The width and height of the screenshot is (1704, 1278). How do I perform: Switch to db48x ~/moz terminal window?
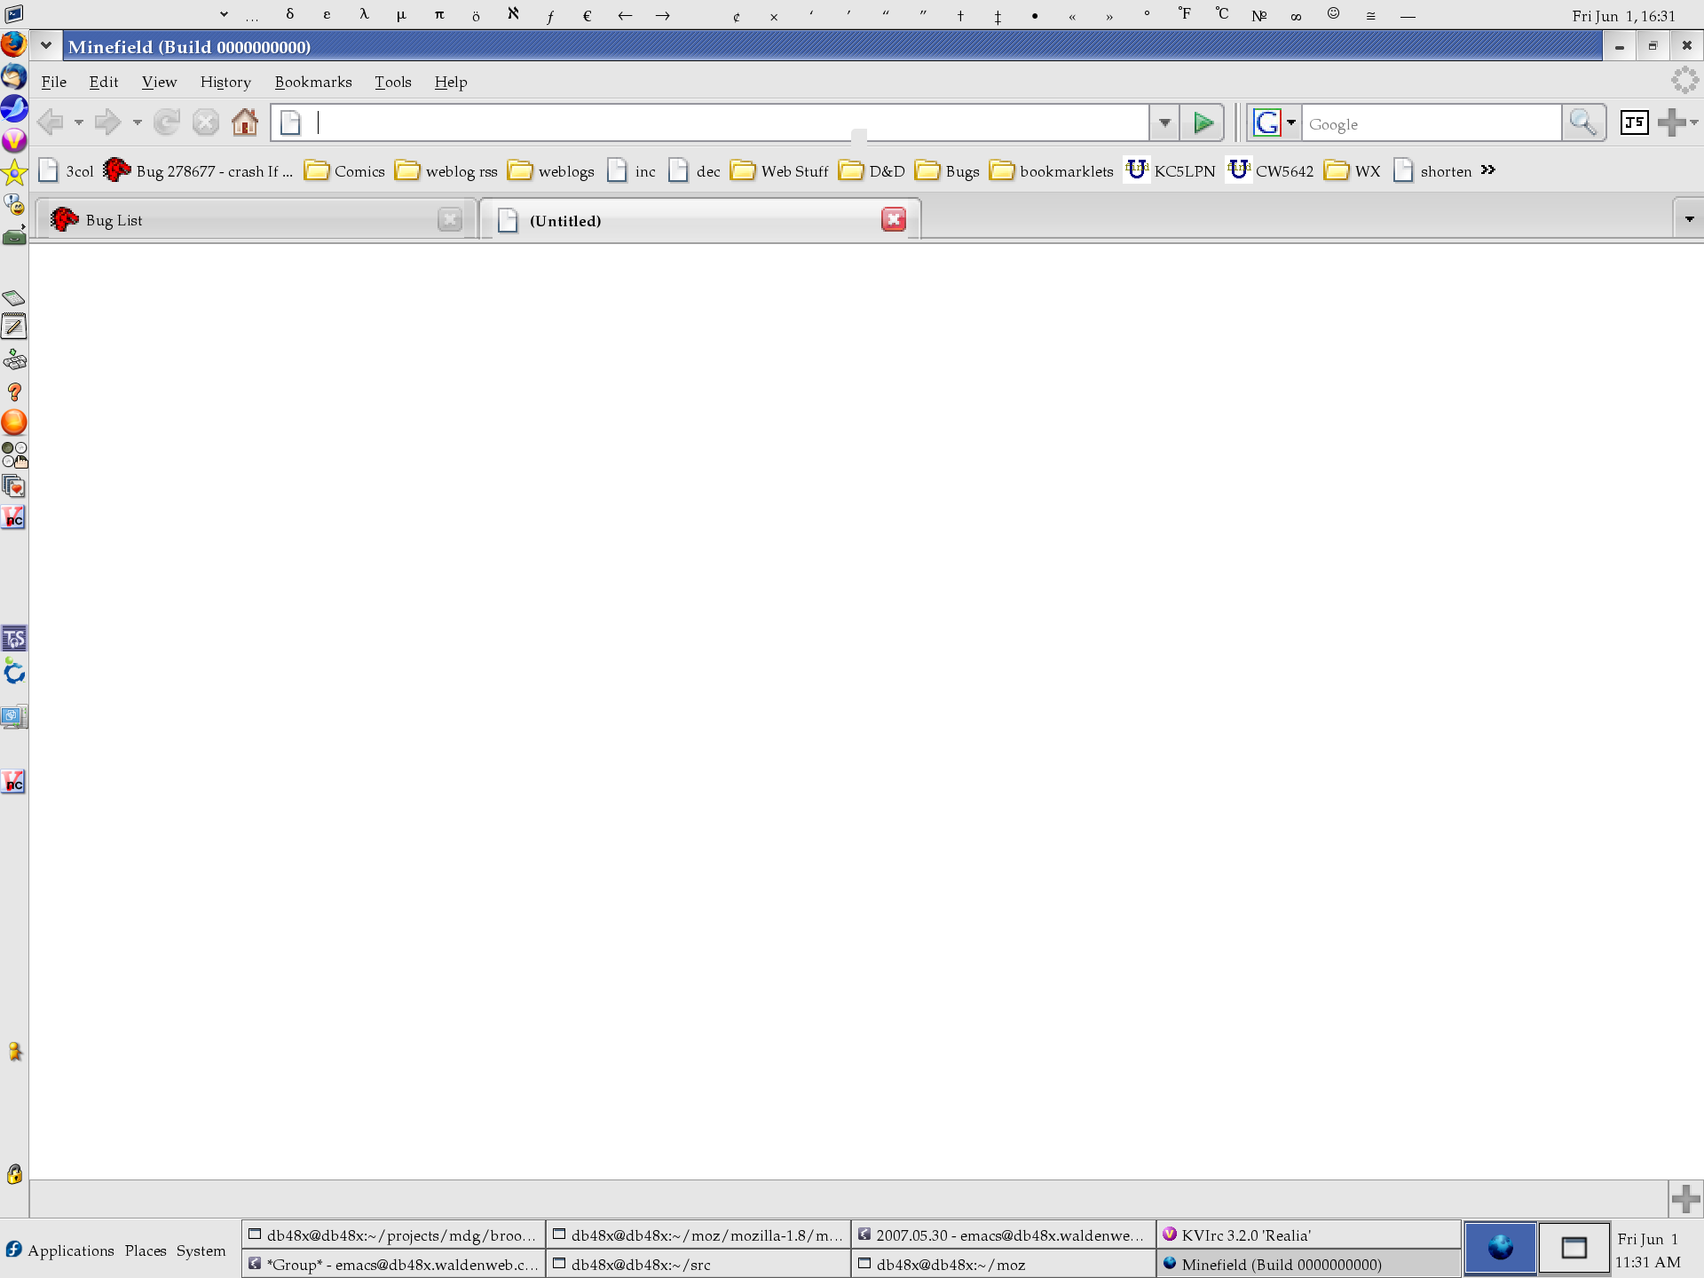pos(1004,1264)
